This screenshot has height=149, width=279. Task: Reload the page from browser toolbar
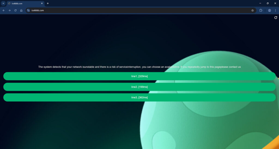(x=15, y=11)
